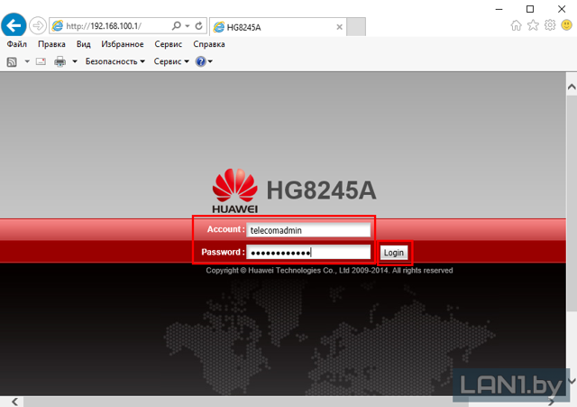The width and height of the screenshot is (577, 407).
Task: Click the RSS feeds icon
Action: point(12,61)
